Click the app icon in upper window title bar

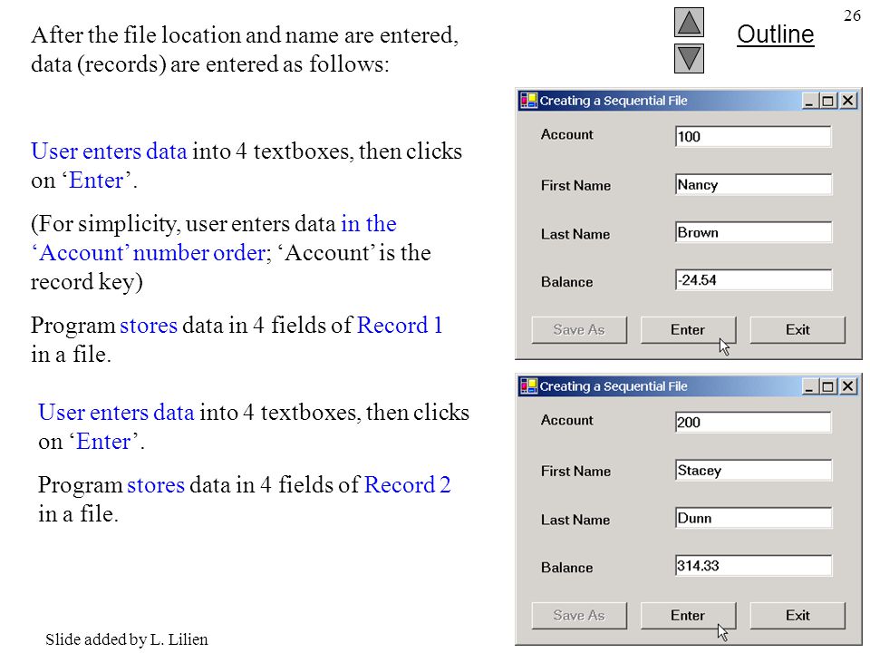click(x=528, y=101)
